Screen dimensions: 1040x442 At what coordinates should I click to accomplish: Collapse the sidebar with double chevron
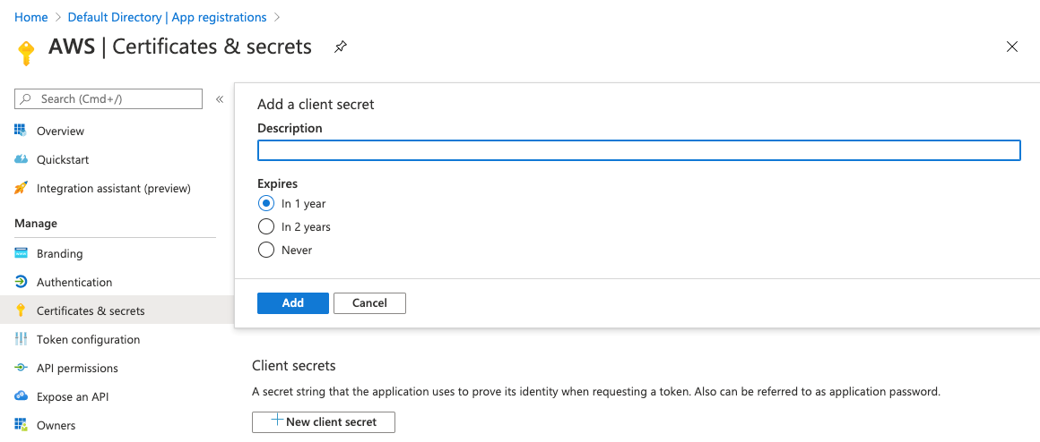tap(220, 99)
